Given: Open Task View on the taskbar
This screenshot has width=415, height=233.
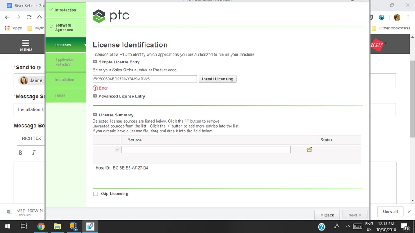Looking at the screenshot, I should (x=24, y=226).
